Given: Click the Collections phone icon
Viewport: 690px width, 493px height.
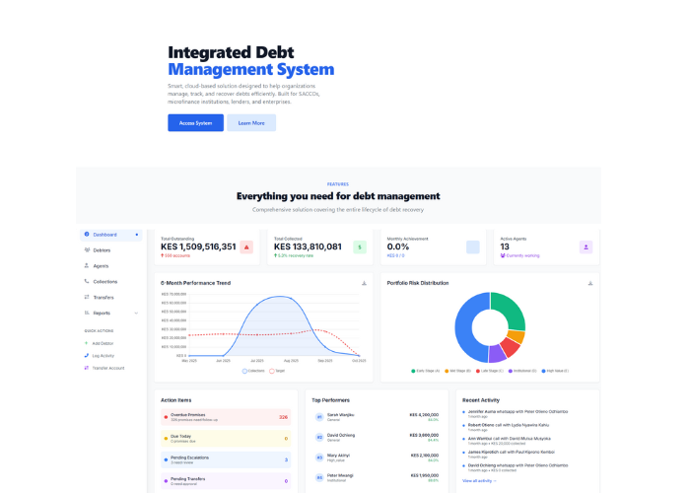Looking at the screenshot, I should (86, 281).
